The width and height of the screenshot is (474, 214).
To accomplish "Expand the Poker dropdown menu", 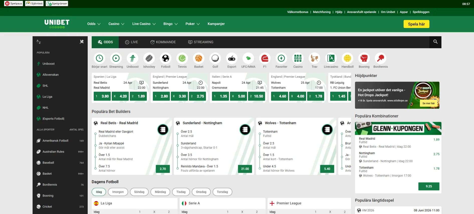I will [x=193, y=24].
